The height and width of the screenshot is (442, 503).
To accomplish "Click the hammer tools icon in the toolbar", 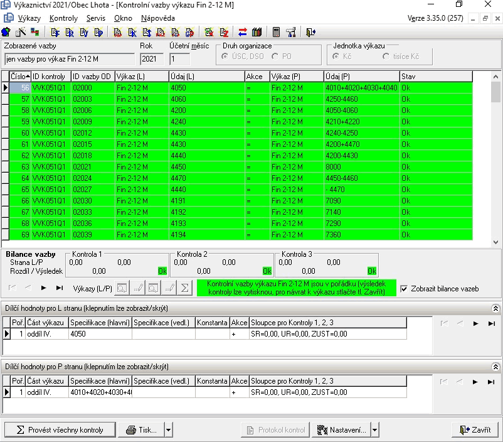I will (x=290, y=32).
